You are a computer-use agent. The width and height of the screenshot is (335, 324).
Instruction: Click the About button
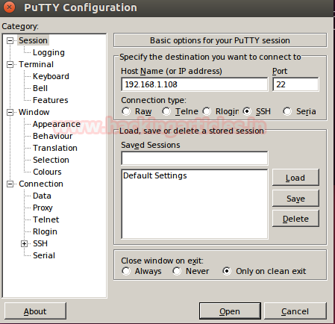[35, 311]
